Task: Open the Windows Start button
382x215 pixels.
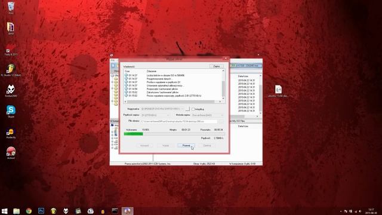Action: [x=4, y=211]
